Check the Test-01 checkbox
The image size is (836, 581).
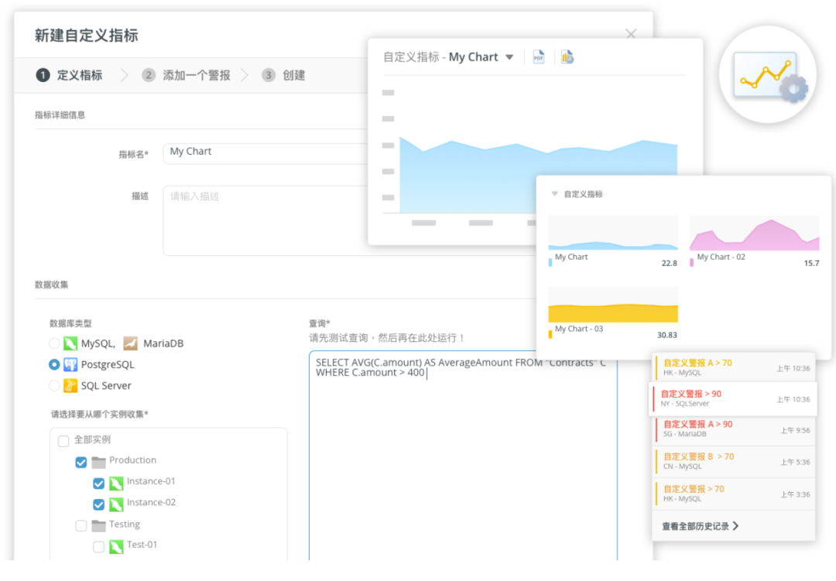point(98,547)
